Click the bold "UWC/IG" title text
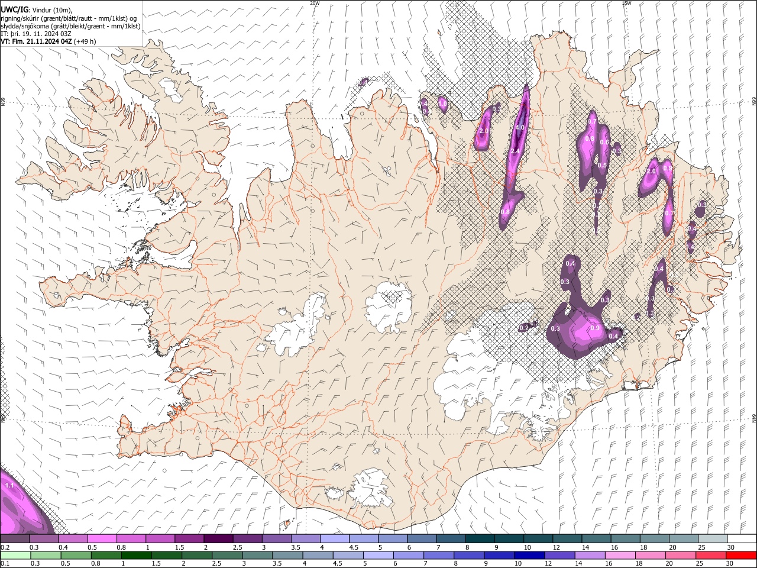The image size is (757, 568). point(15,9)
